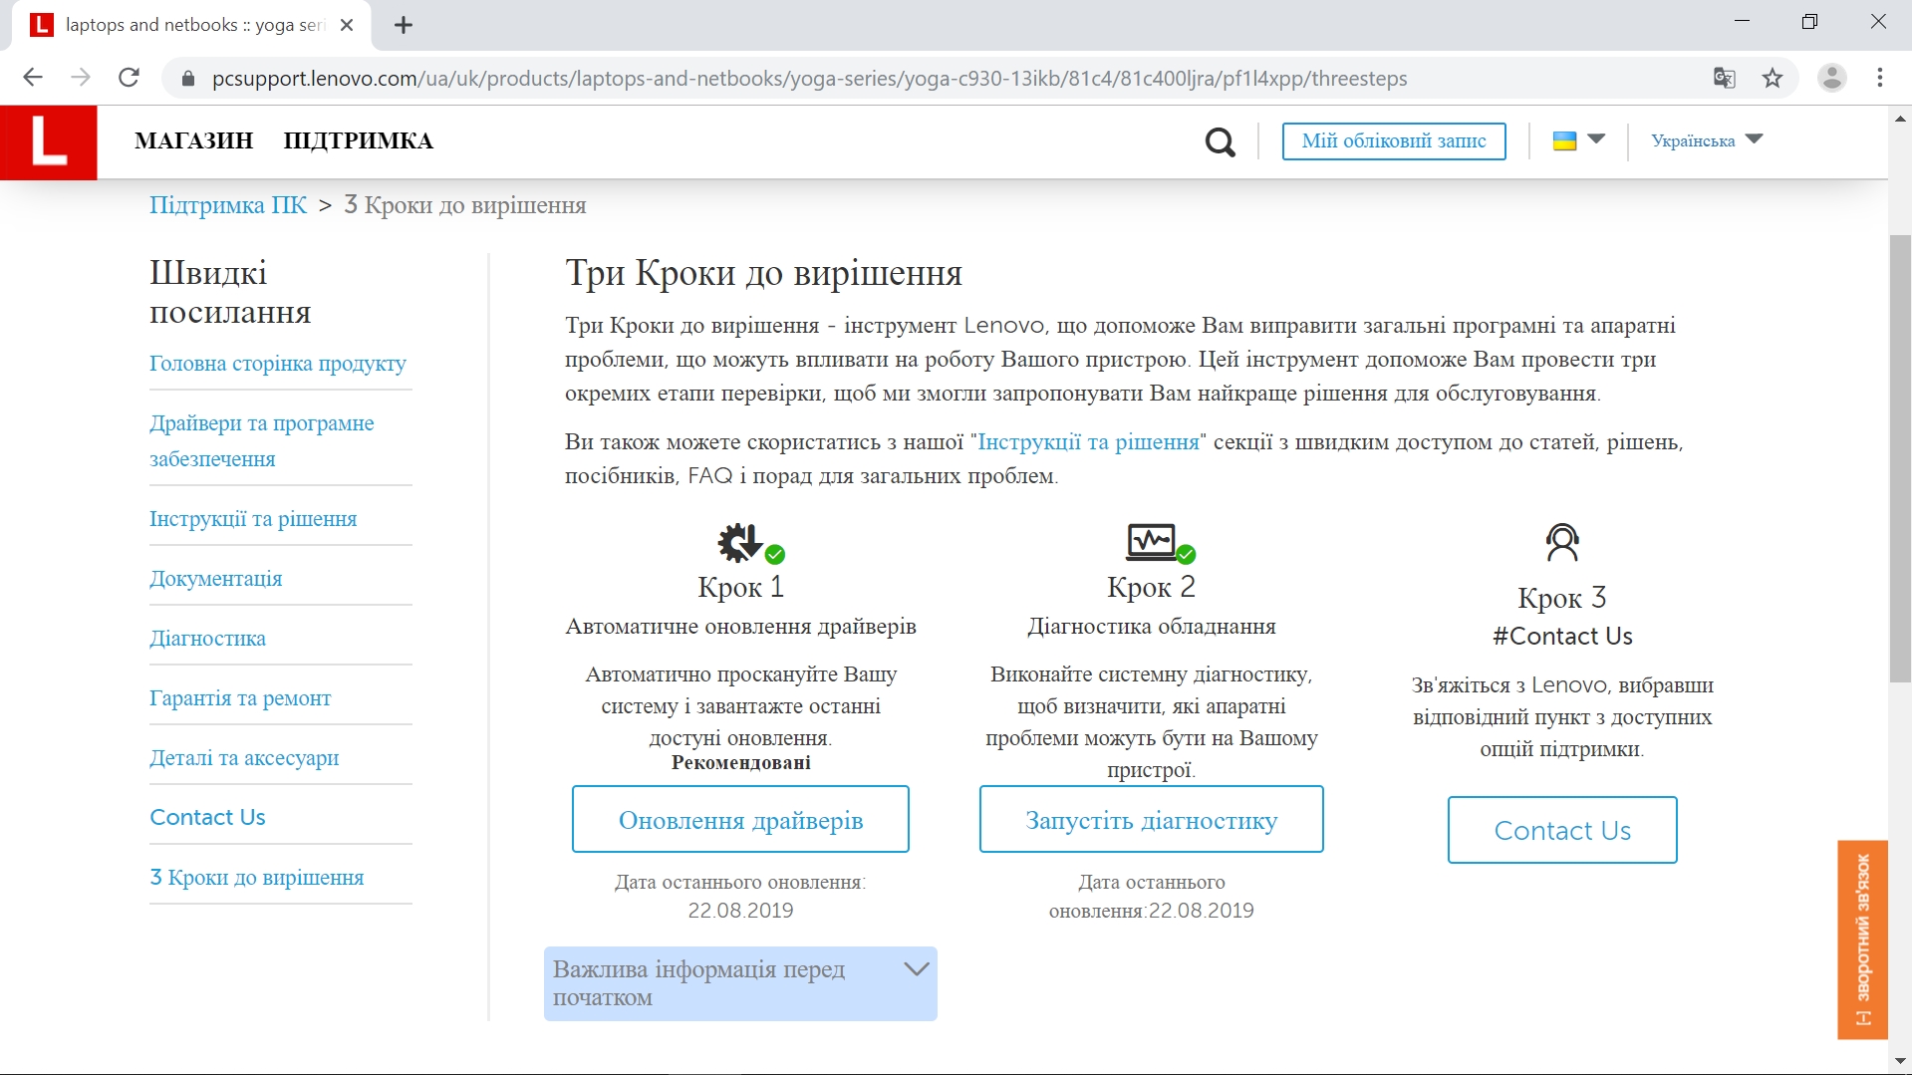Open the Contact Us sidebar link
Viewport: 1912px width, 1075px height.
[207, 817]
